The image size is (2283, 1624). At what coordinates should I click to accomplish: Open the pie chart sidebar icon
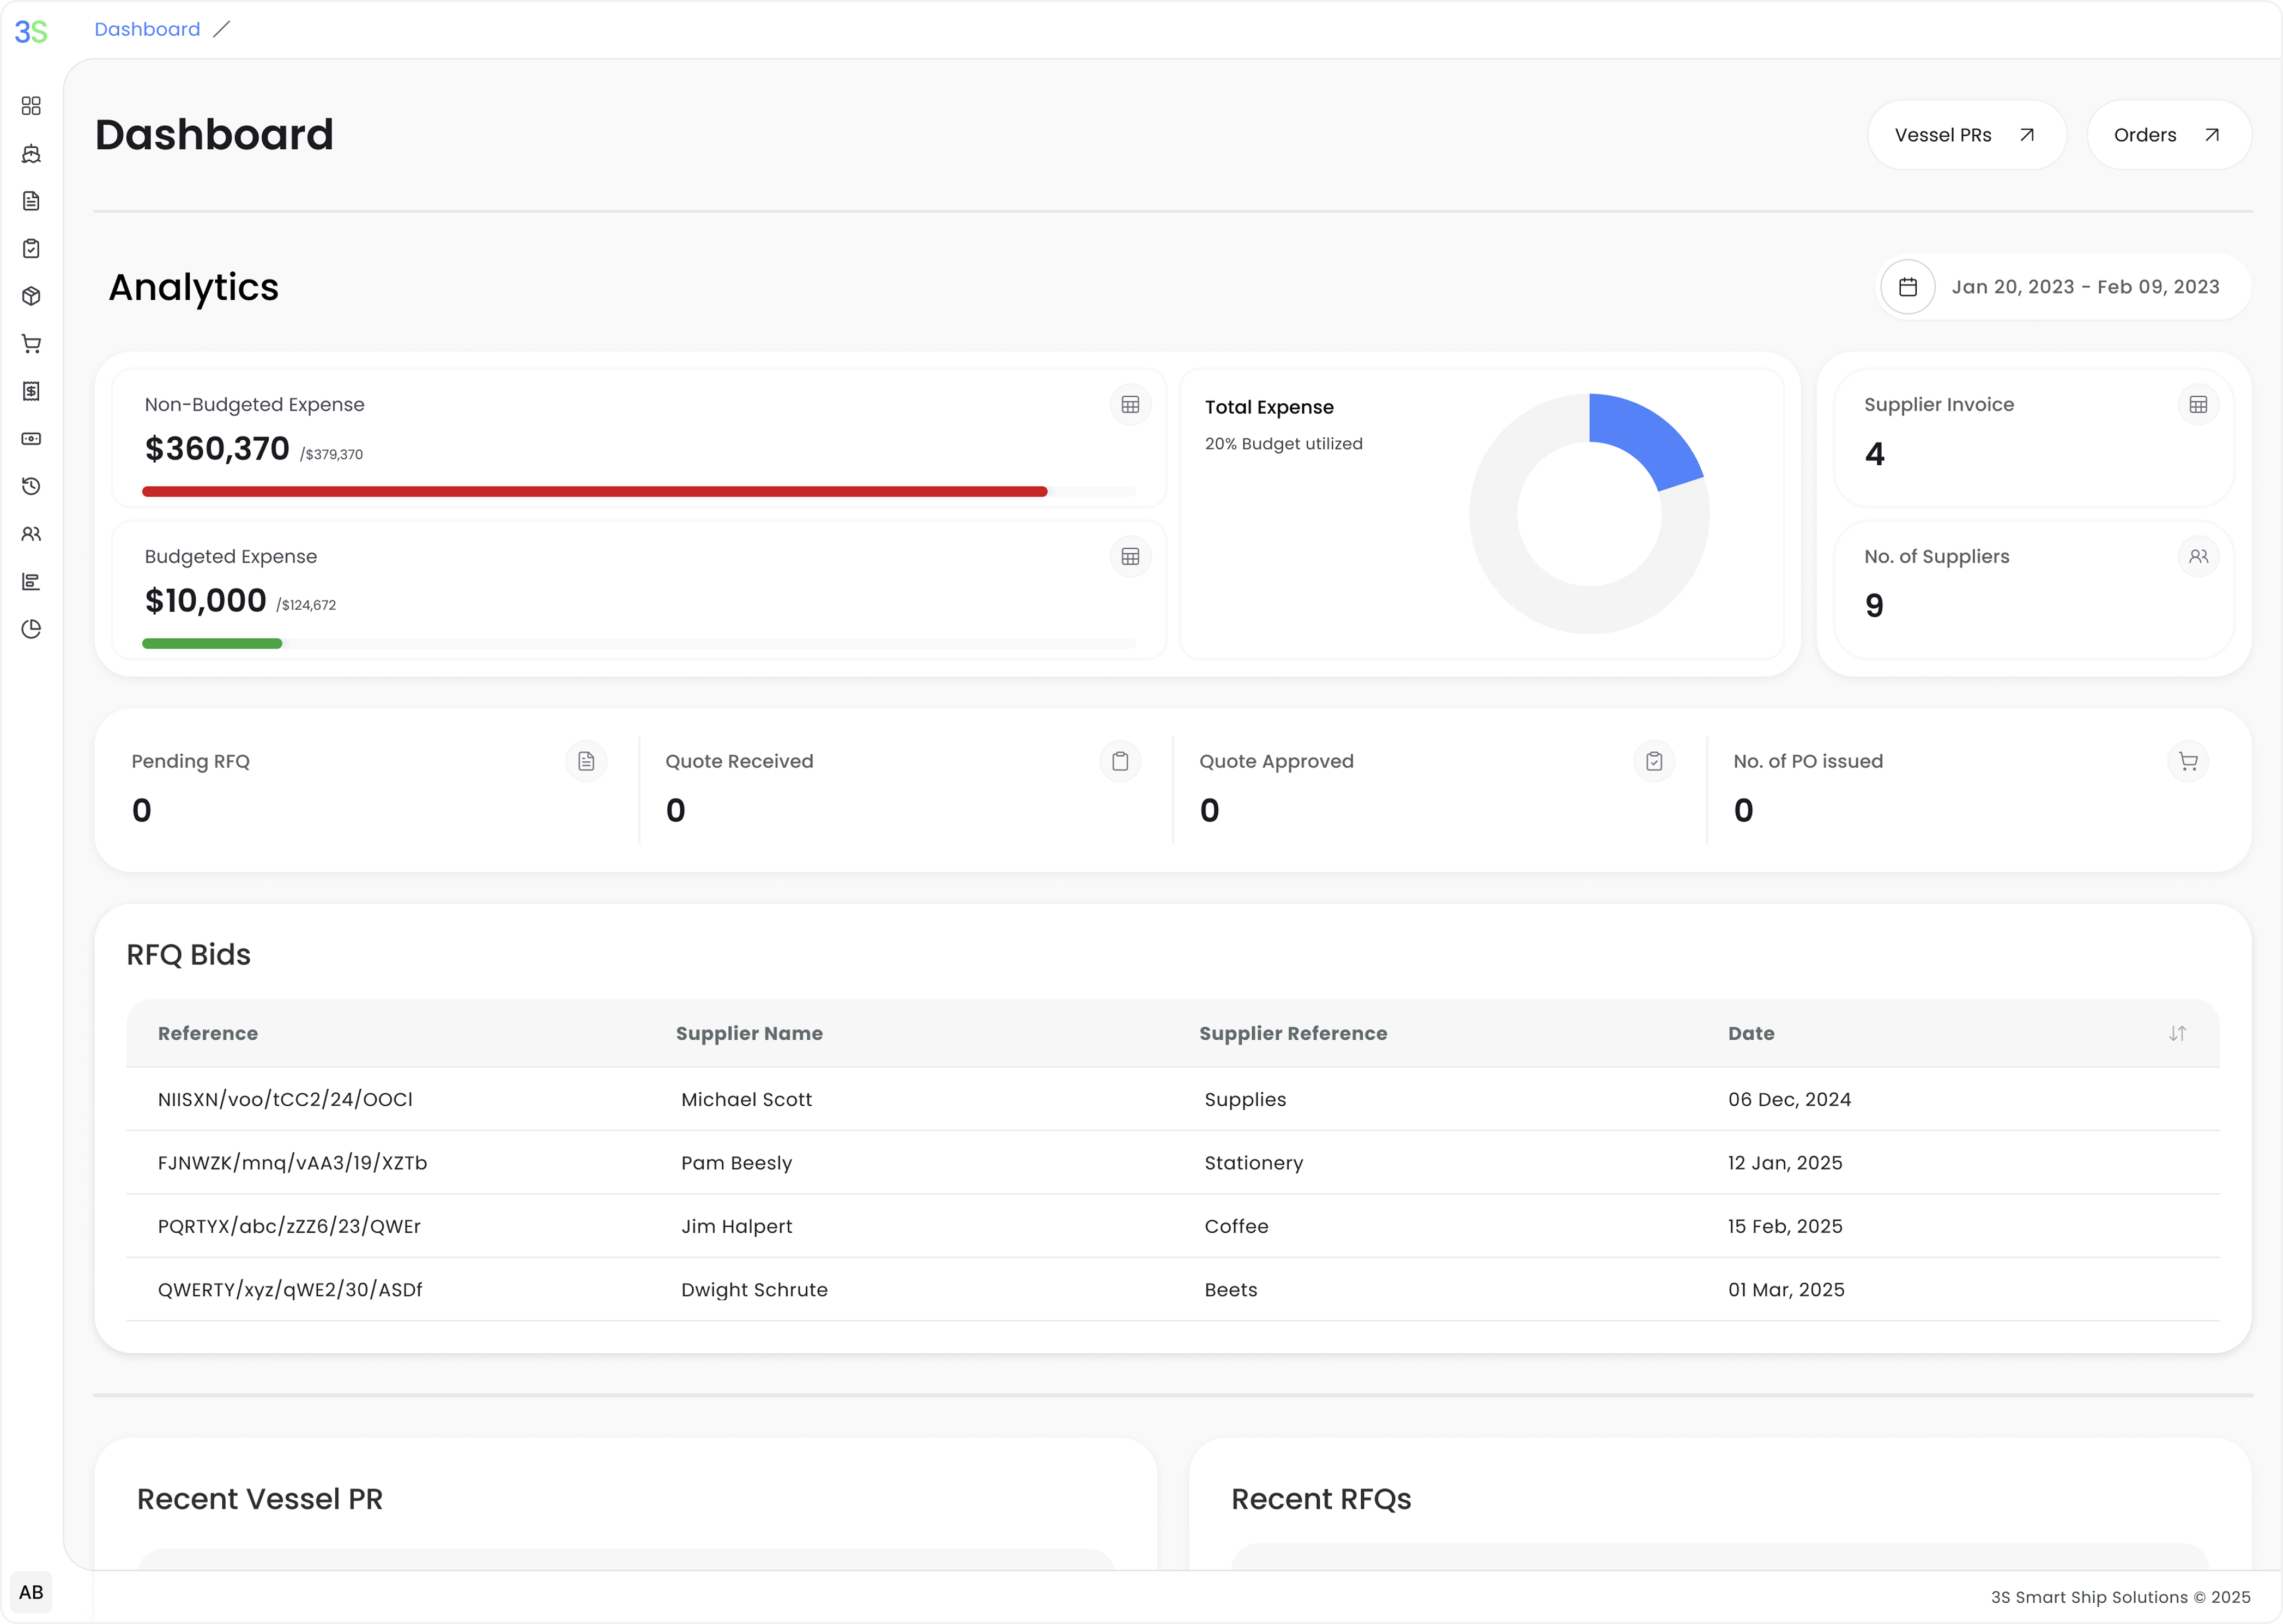[31, 629]
